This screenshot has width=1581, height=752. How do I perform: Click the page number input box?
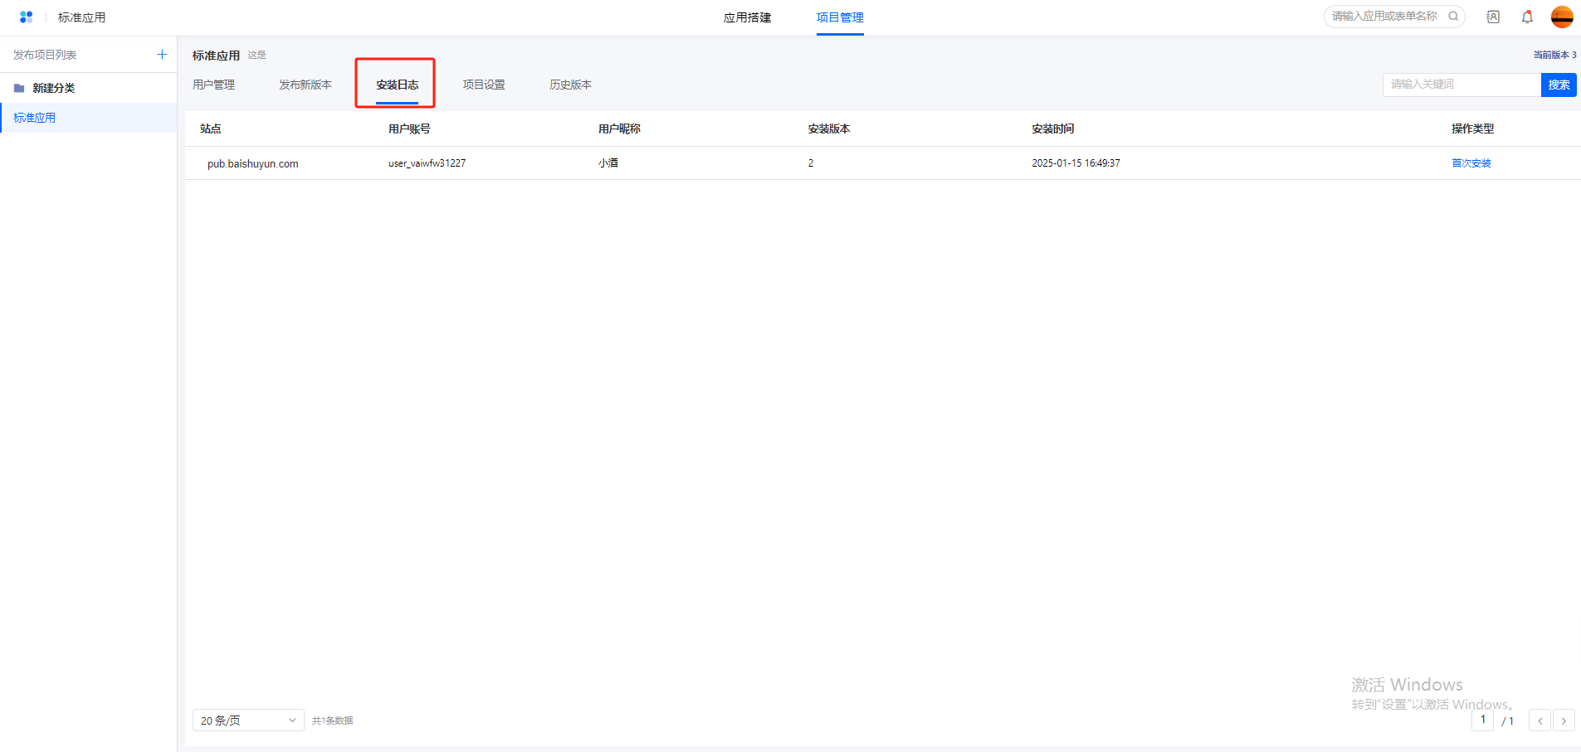coord(1482,720)
